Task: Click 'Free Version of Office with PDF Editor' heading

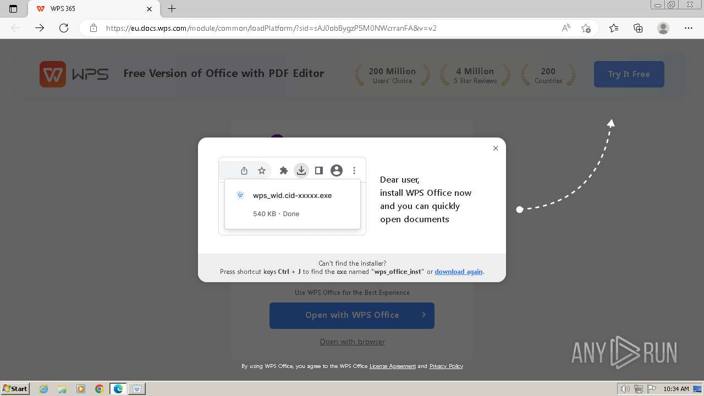Action: (223, 74)
